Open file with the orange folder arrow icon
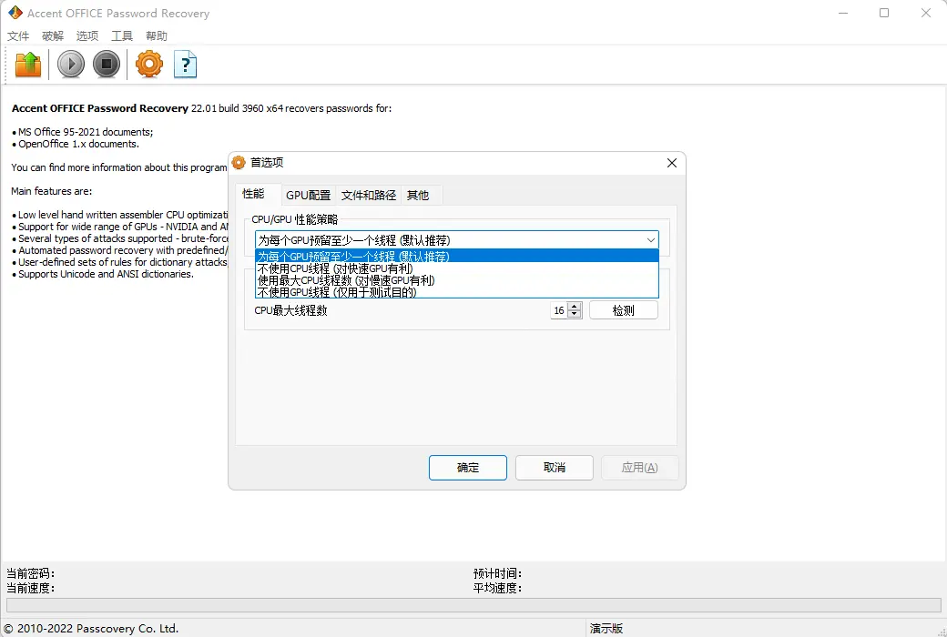The image size is (947, 637). [28, 64]
